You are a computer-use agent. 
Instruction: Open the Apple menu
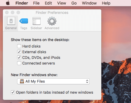point(8,3)
